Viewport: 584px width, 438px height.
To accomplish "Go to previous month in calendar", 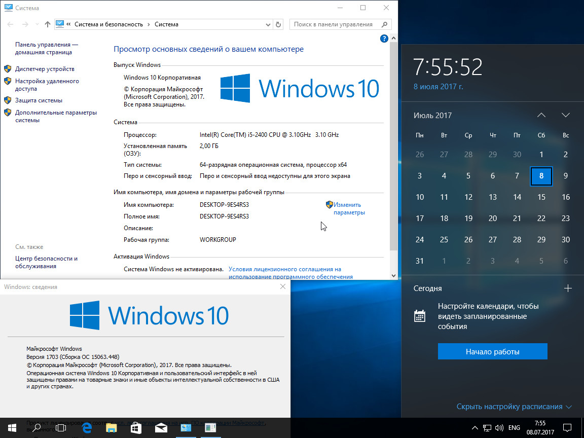I will [x=541, y=115].
